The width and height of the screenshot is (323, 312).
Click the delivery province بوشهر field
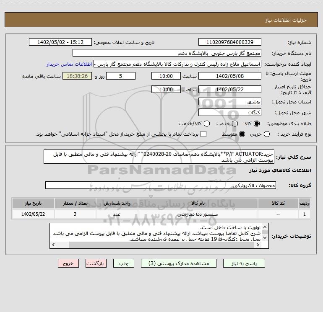230,101
